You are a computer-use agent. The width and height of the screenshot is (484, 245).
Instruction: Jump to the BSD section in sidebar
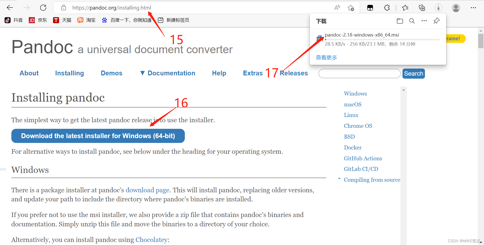(x=349, y=137)
